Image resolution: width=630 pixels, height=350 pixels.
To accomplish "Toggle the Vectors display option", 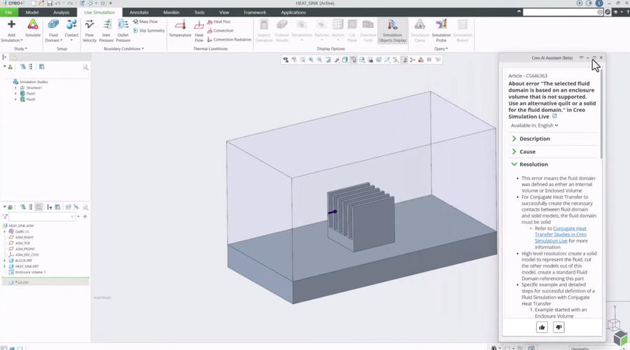I will 338,31.
